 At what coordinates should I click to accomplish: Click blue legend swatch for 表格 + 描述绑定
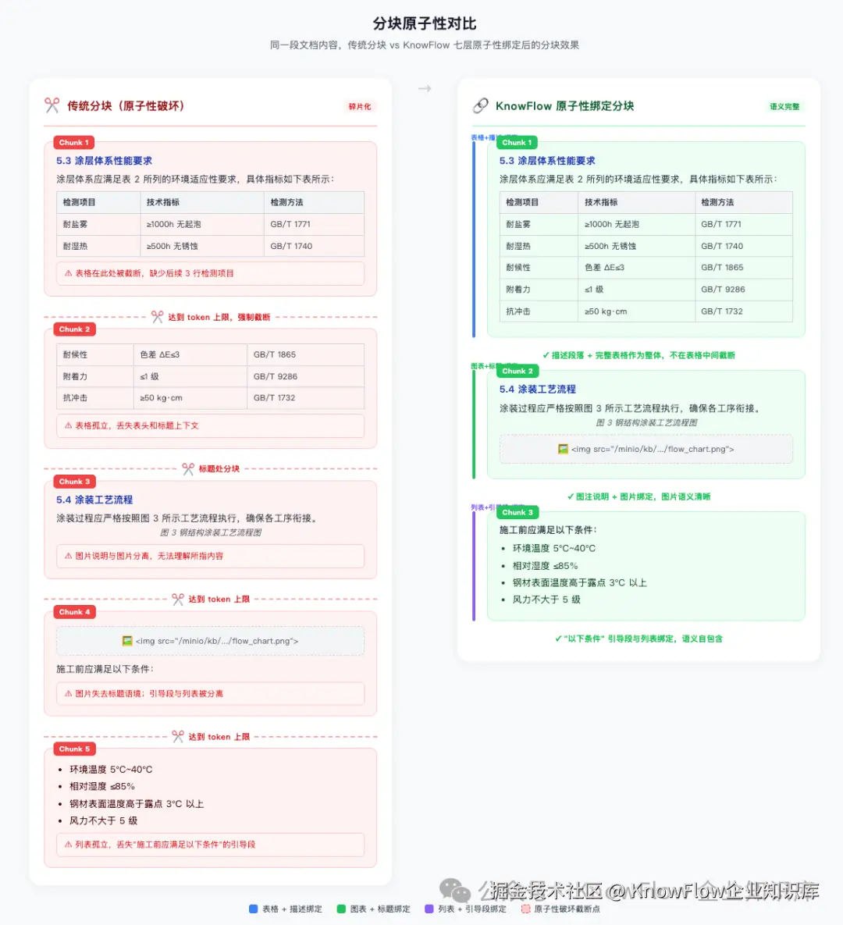[254, 909]
